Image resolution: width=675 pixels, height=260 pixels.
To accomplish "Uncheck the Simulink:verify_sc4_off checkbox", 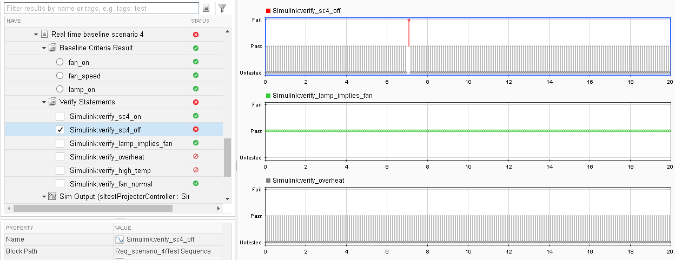I will click(x=60, y=130).
